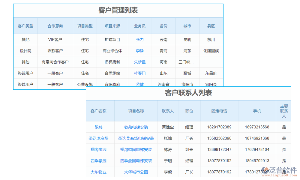Image resolution: width=300 pixels, height=180 pixels.
Task: Open project 四季豪园电梯安装 details
Action: 136,160
